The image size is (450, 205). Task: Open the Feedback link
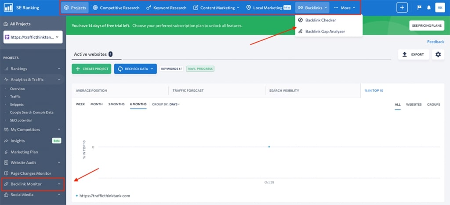[x=435, y=42]
